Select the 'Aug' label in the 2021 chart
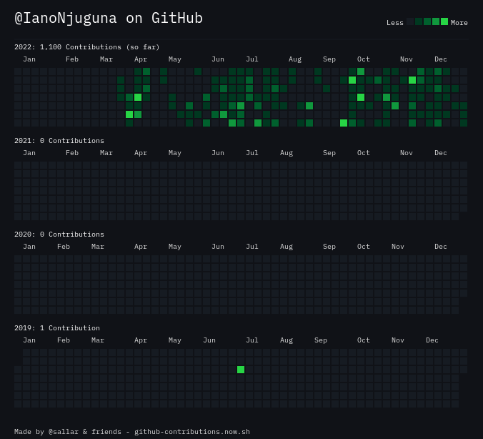Viewport: 483px width, 439px height. (287, 153)
